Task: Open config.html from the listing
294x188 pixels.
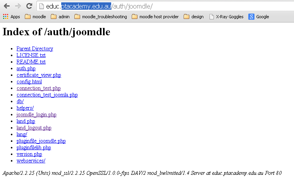Action: click(x=29, y=81)
